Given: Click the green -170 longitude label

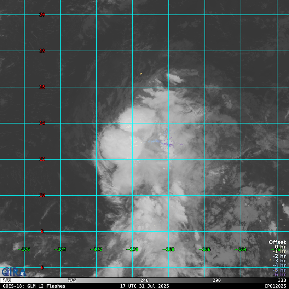Looking at the screenshot, I should [x=133, y=249].
